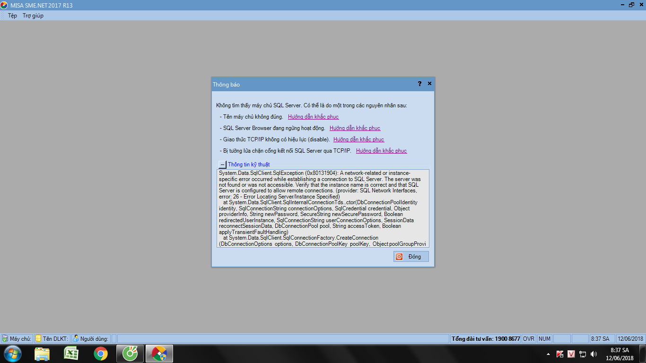Screen dimensions: 646x363
Task: Click 'Tổng đài tư vấn: 1900 8677' in status bar
Action: coord(486,339)
